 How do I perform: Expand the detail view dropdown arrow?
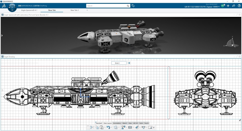[x=140, y=127]
